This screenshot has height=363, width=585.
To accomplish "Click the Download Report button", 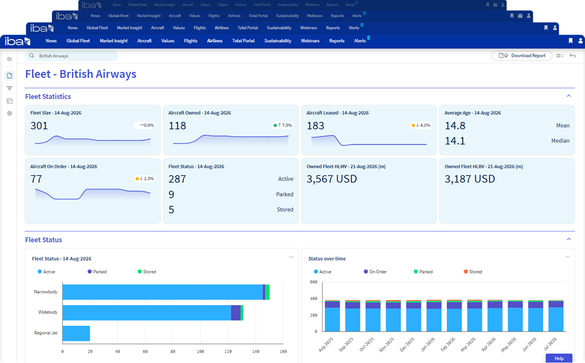I will point(522,56).
